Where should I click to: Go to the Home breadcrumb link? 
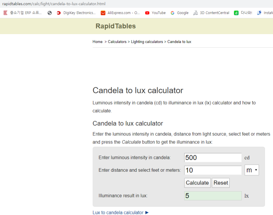point(97,42)
